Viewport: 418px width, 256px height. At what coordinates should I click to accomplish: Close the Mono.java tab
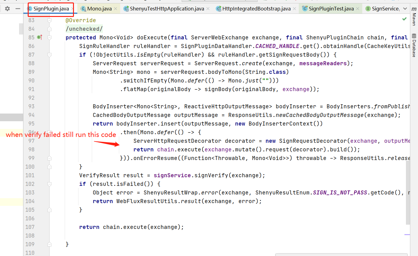coord(116,9)
